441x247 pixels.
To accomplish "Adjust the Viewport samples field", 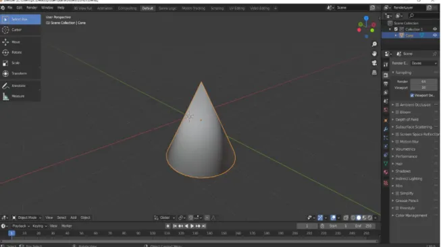I will click(x=423, y=87).
